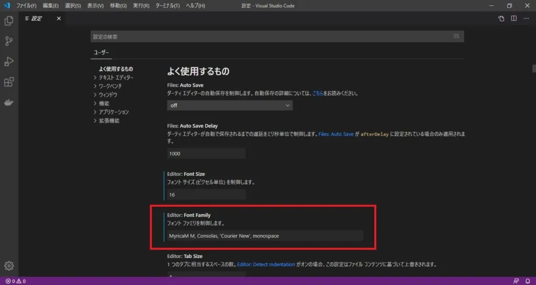This screenshot has height=285, width=536.
Task: Click the Font Family input field
Action: (x=265, y=235)
